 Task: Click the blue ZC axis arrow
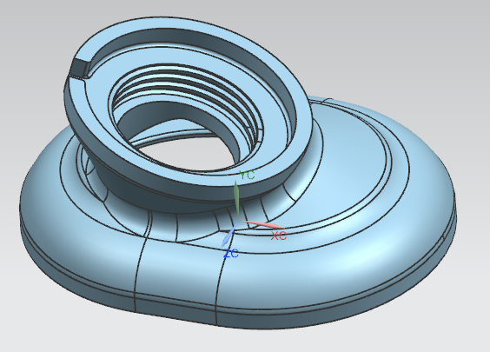click(229, 235)
